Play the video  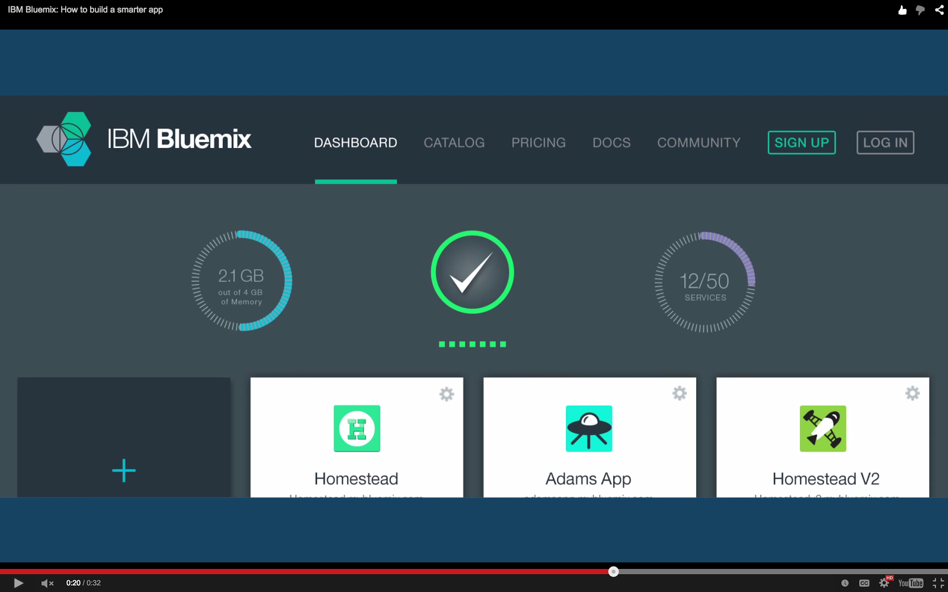coord(18,583)
